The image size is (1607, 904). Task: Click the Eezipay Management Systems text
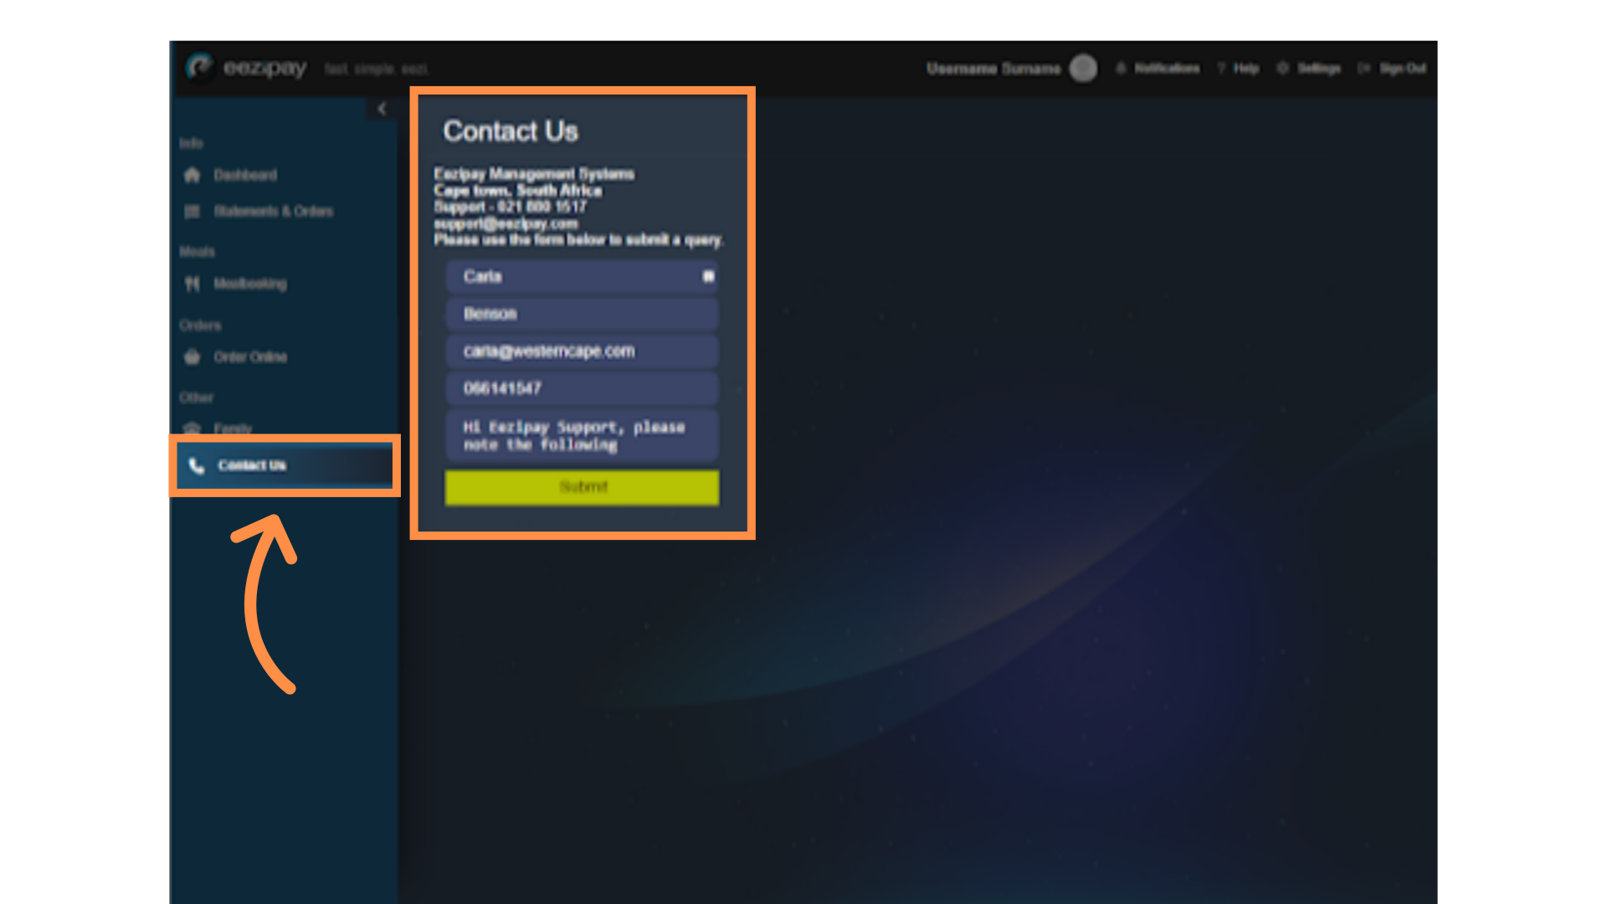534,174
